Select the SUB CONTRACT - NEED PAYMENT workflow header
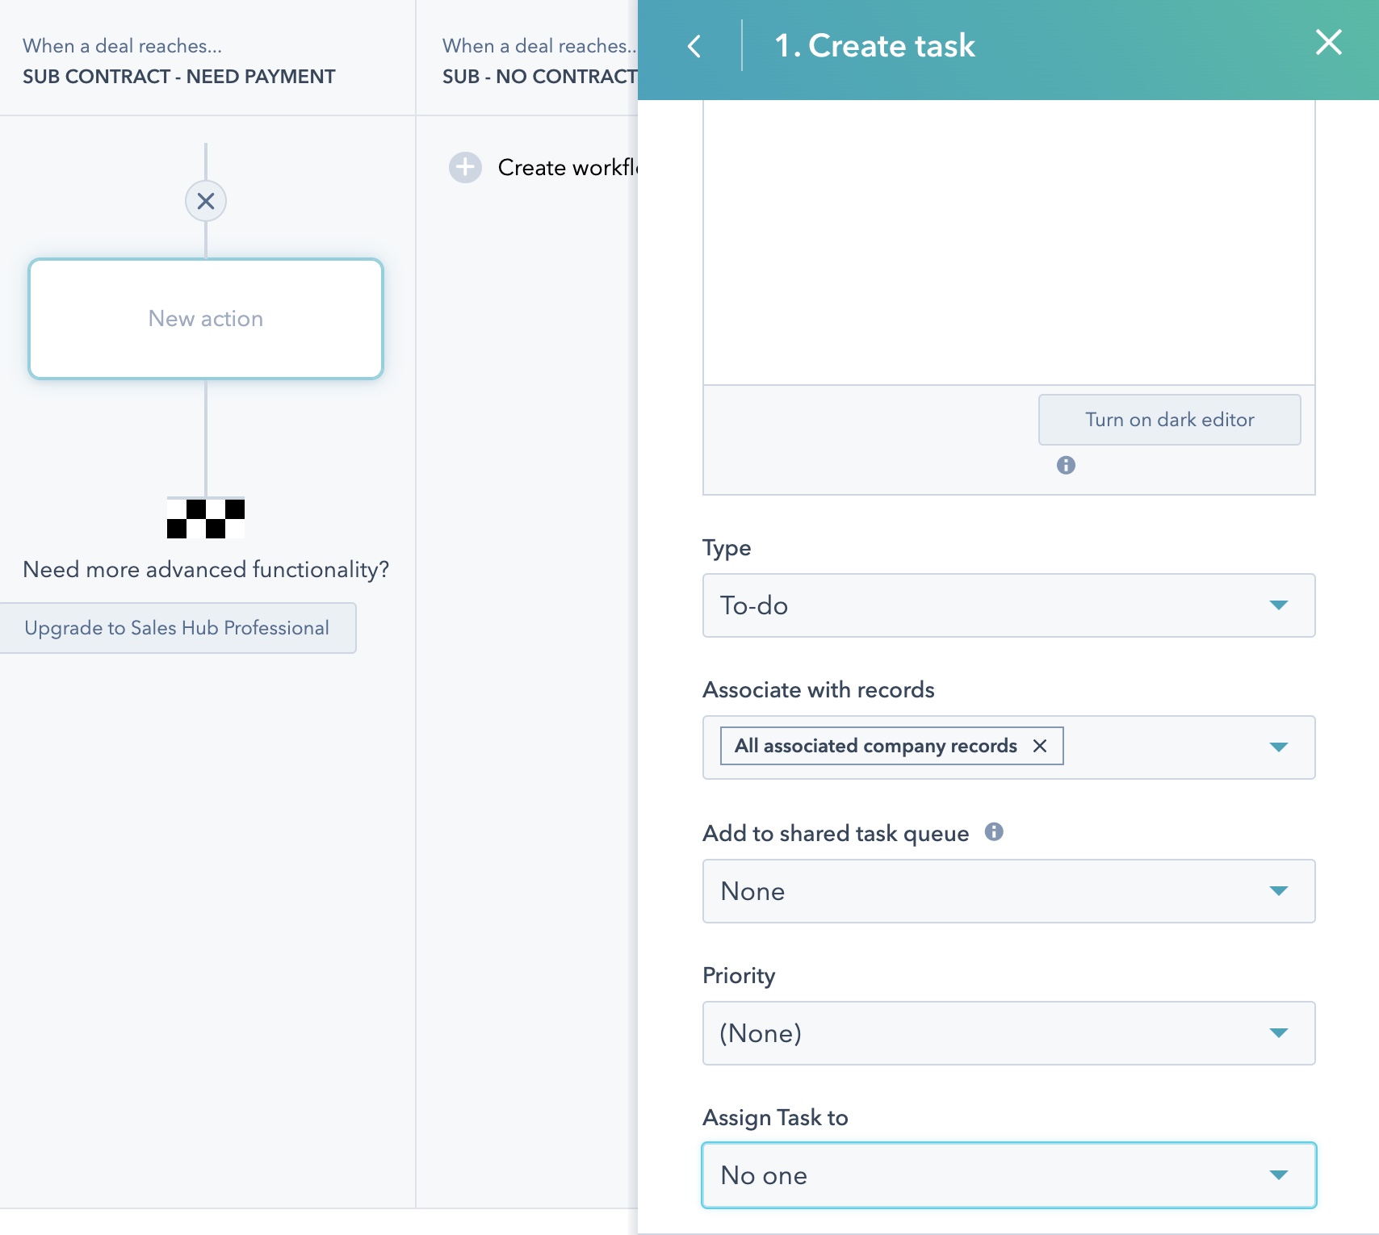Viewport: 1379px width, 1235px height. (178, 76)
